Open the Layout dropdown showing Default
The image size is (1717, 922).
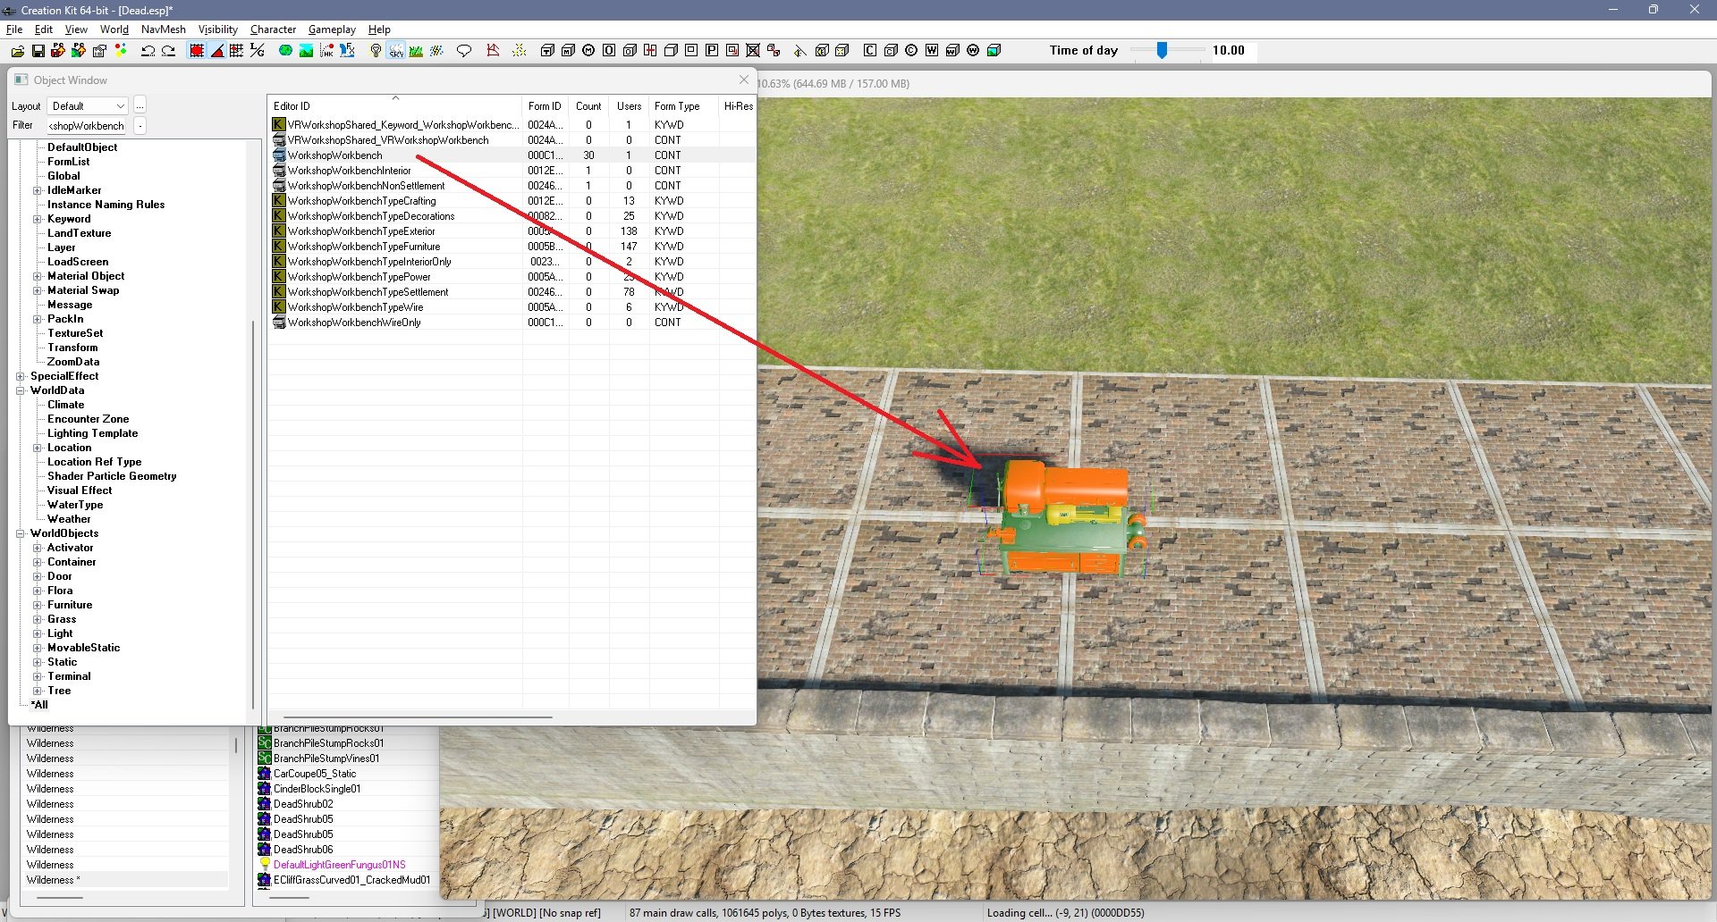pyautogui.click(x=88, y=106)
